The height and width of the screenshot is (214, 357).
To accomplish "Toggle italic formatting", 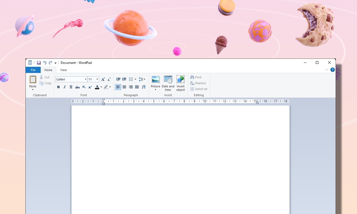I will pyautogui.click(x=65, y=87).
